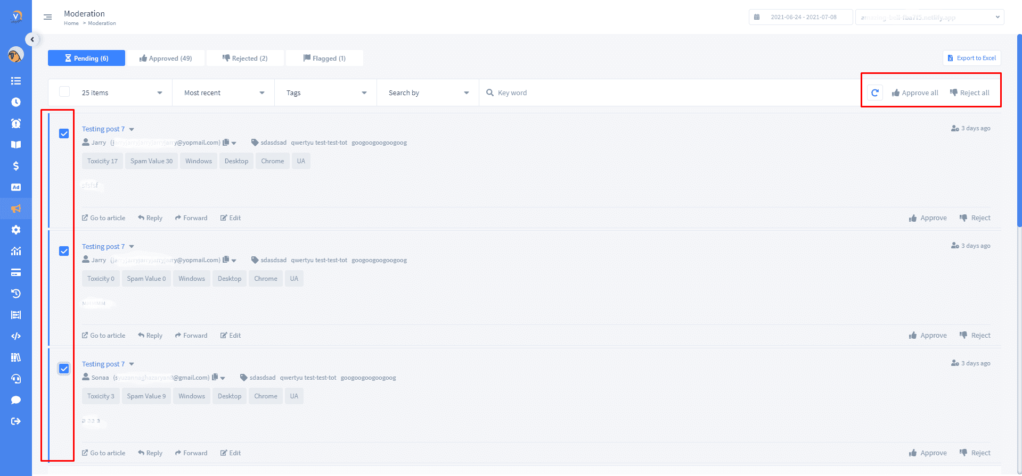
Task: Open the dollar sign sidebar icon
Action: tap(16, 166)
